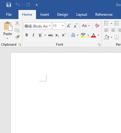Image resolution: width=121 pixels, height=133 pixels.
Task: Open the Undo history dropdown arrow
Action: 22,5
